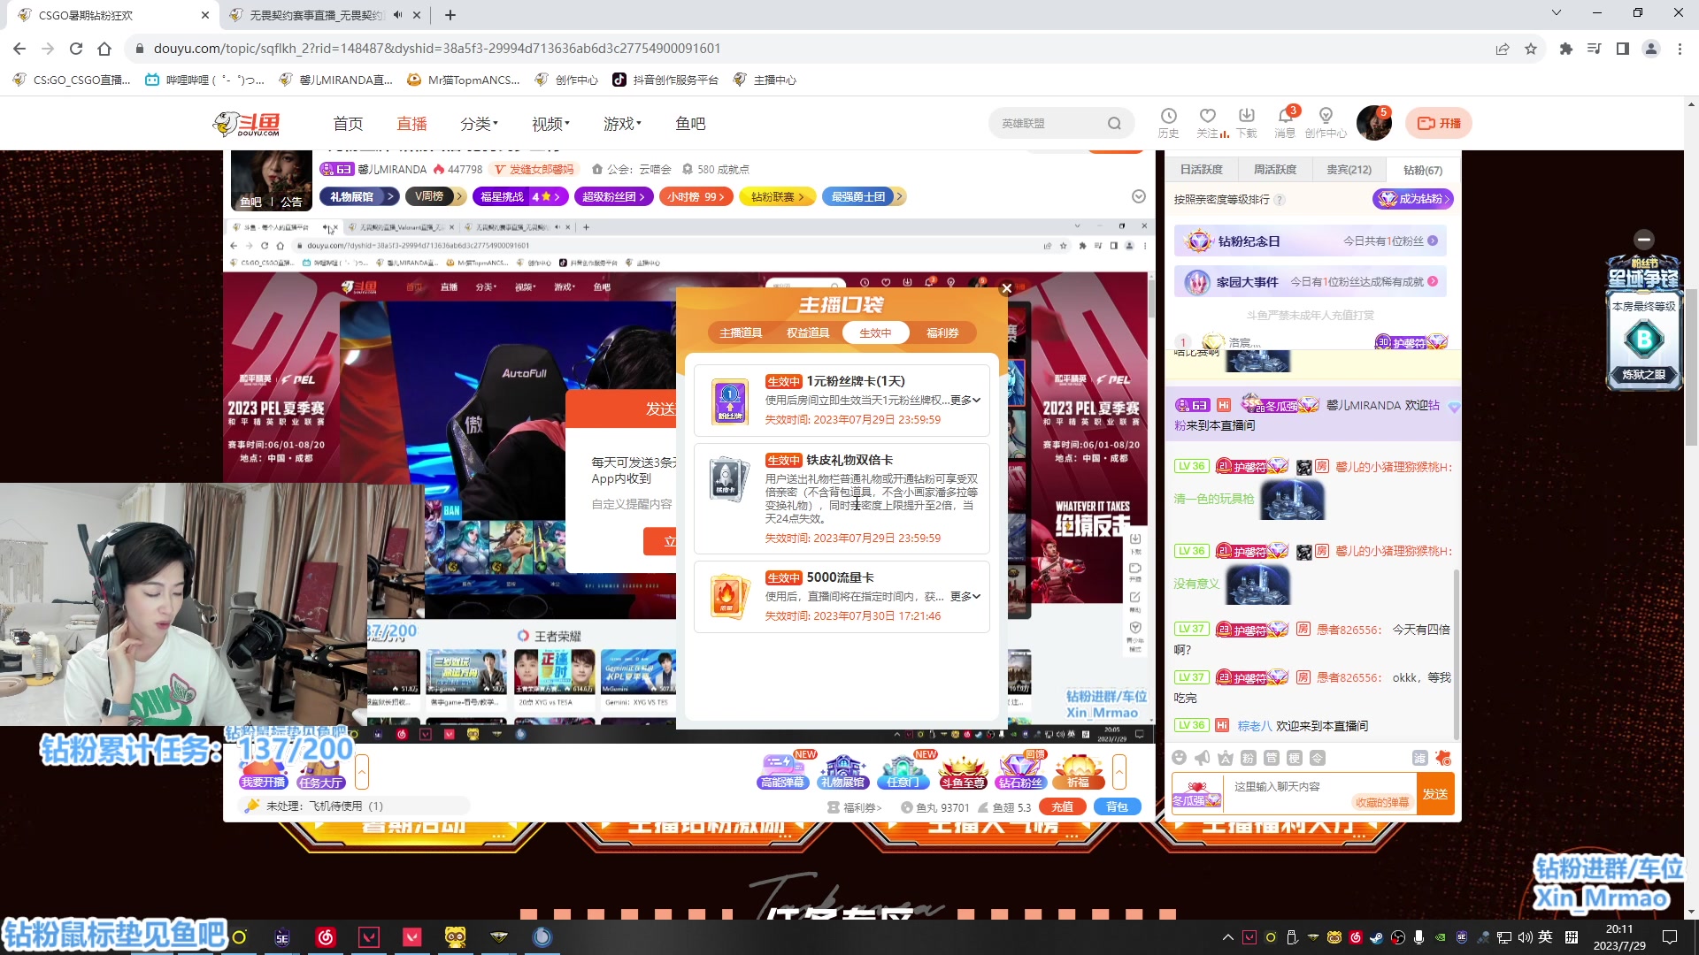This screenshot has width=1699, height=955.
Task: Open the 收藏的弹幕 saved danmaku
Action: tap(1381, 803)
